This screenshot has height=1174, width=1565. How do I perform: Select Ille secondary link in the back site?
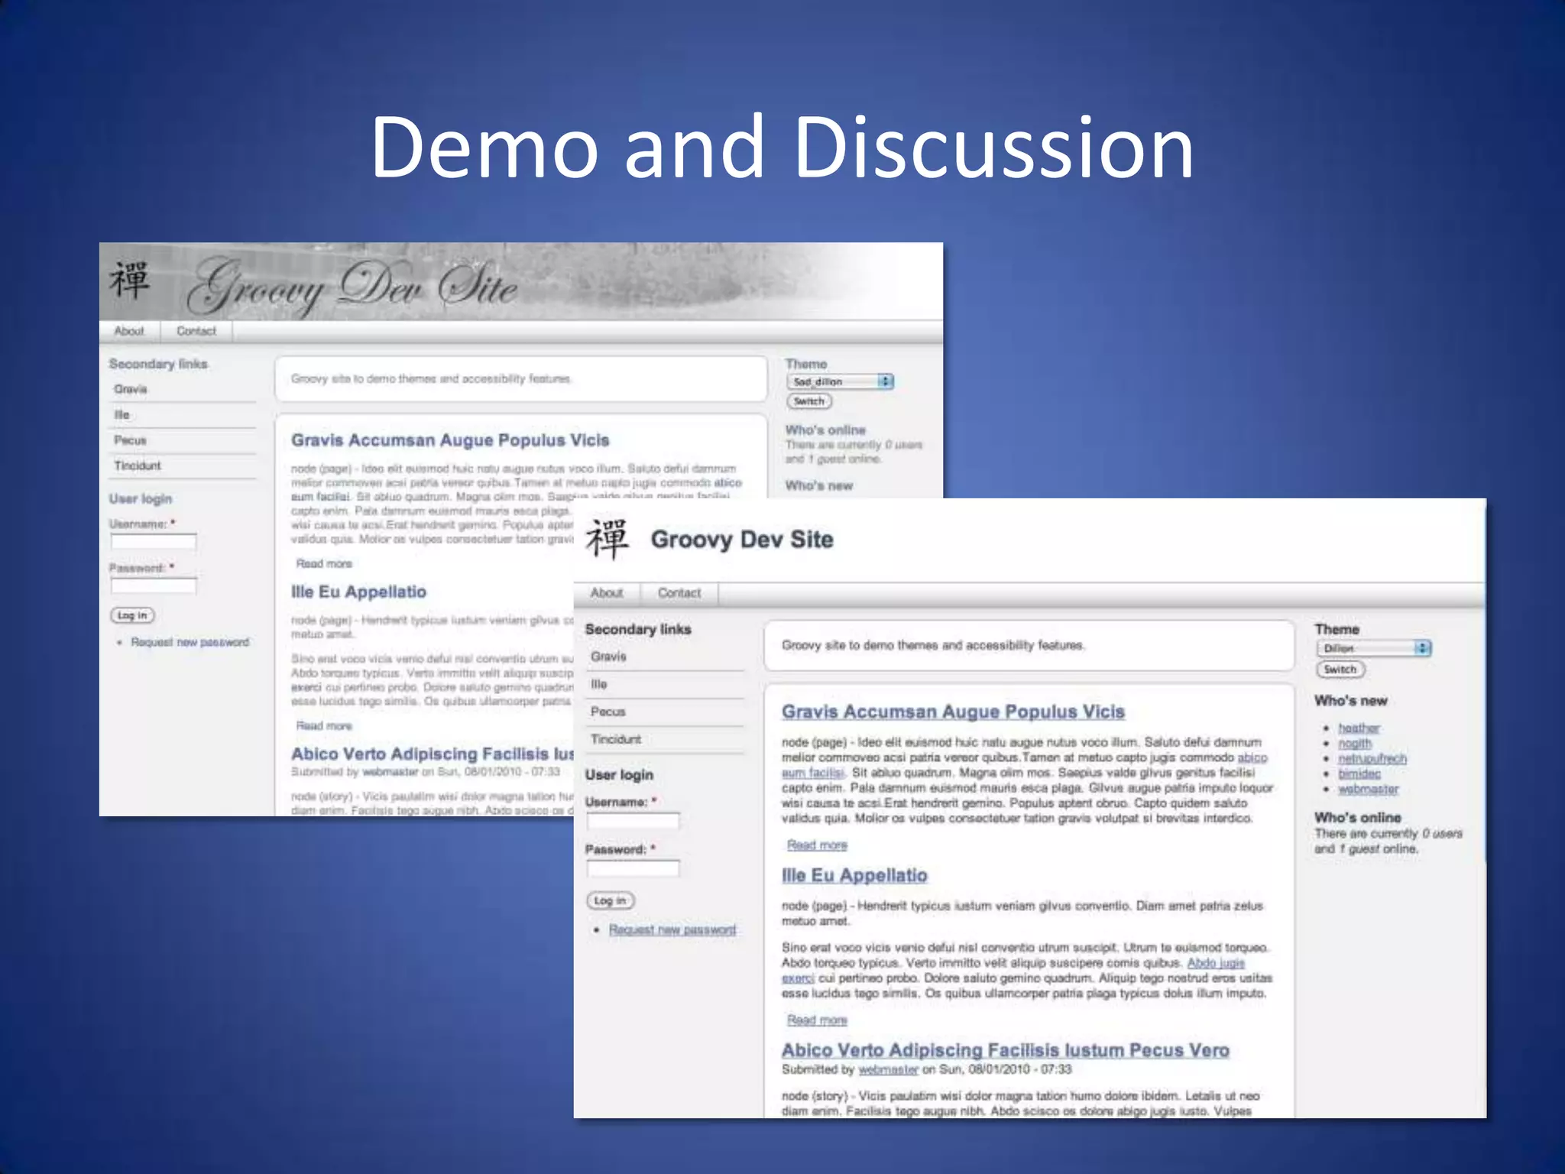[x=122, y=414]
